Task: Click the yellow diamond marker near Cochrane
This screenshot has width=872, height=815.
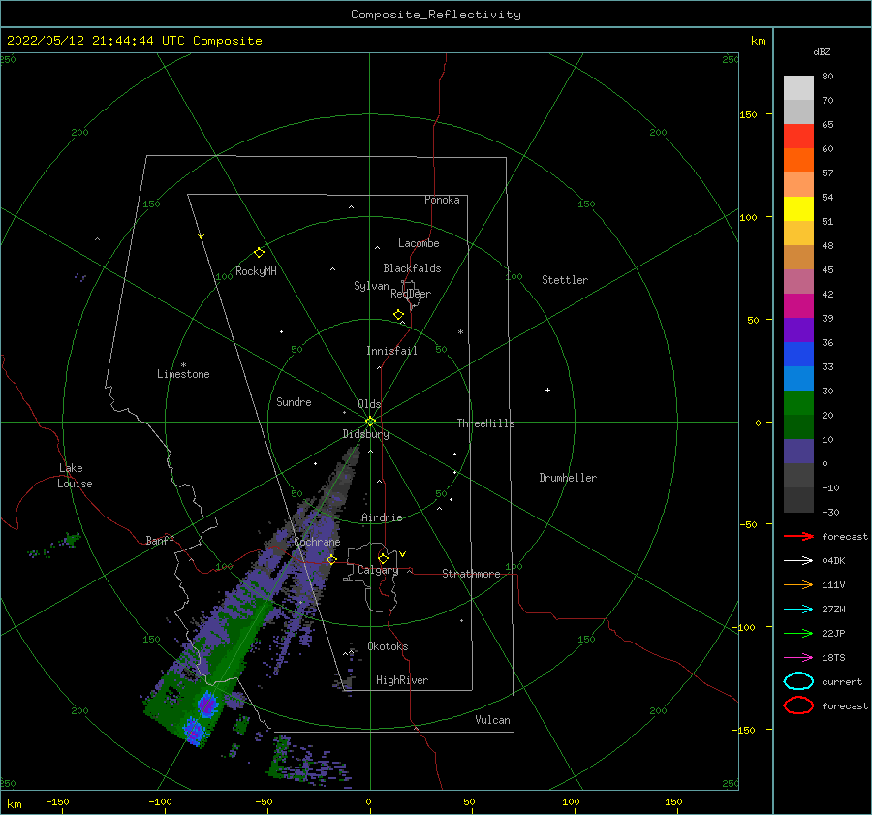Action: [331, 559]
